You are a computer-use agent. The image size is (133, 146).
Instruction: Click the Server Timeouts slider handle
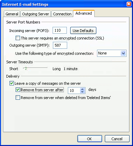point(26,68)
